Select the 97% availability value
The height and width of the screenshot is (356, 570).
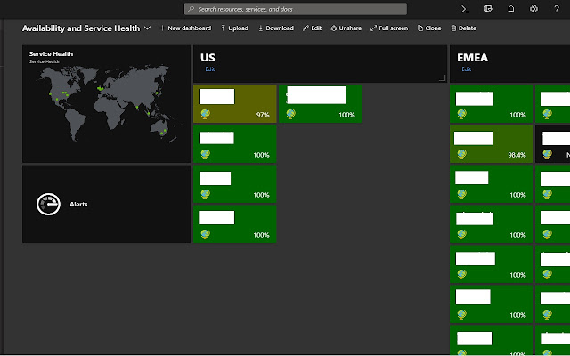(x=263, y=115)
